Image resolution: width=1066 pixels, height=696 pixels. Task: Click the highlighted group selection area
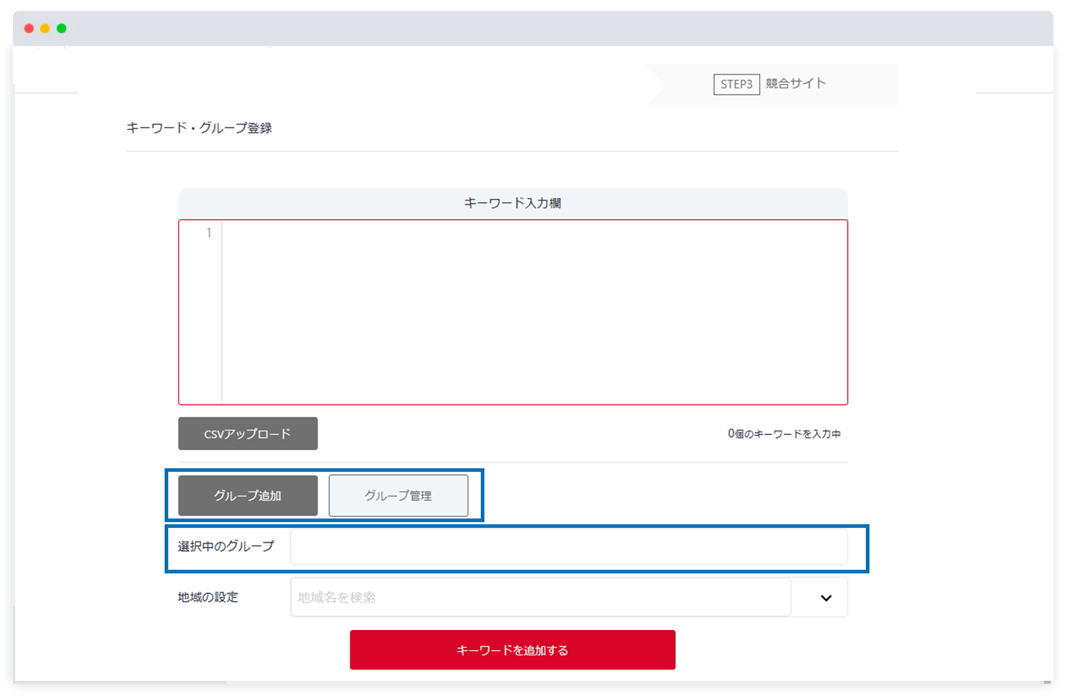point(518,546)
